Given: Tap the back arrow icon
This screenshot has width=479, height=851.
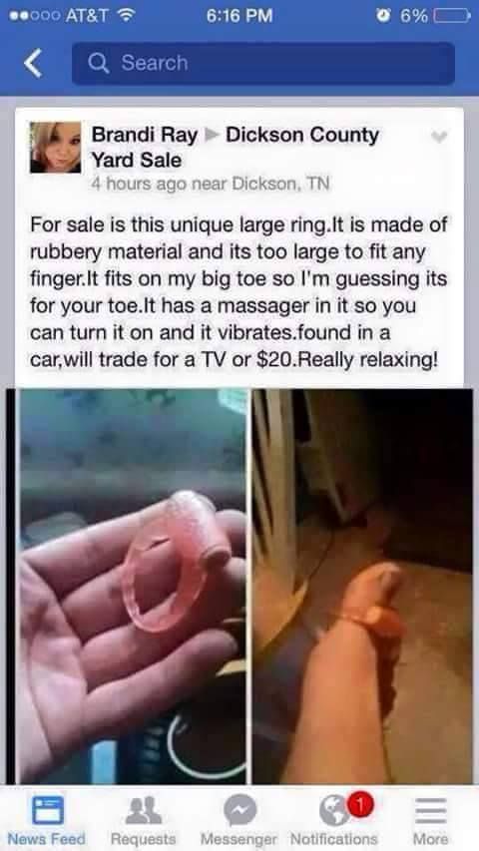Looking at the screenshot, I should click(x=33, y=64).
